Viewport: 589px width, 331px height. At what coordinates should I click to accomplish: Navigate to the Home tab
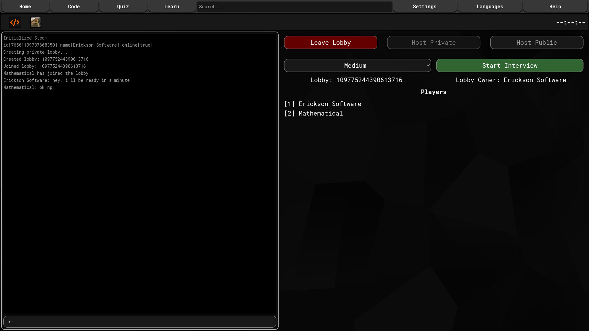25,6
